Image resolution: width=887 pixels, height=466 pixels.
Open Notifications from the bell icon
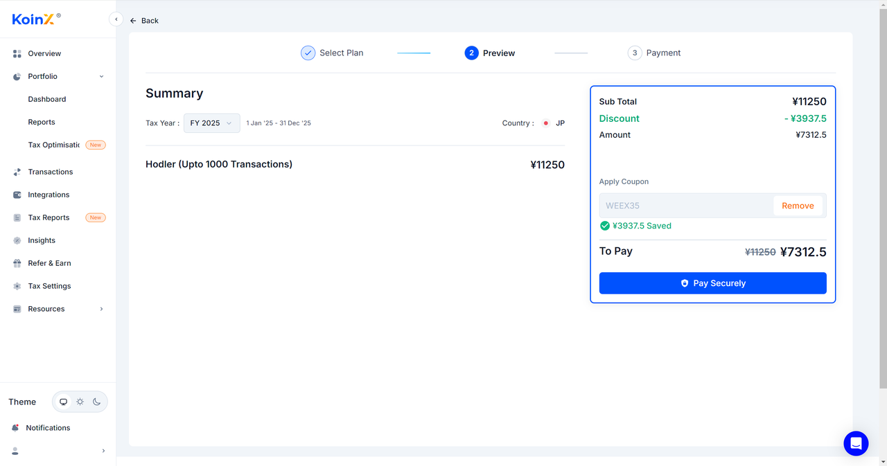coord(16,428)
